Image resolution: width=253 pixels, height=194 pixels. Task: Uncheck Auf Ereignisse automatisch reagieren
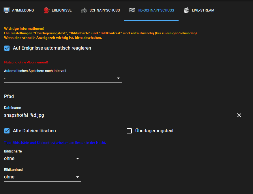pos(7,48)
